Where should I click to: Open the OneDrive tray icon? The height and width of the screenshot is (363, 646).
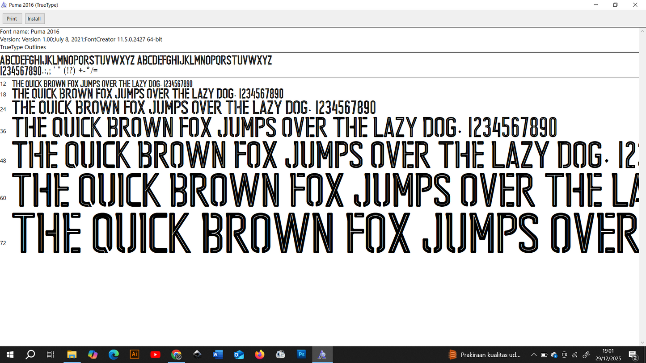554,355
